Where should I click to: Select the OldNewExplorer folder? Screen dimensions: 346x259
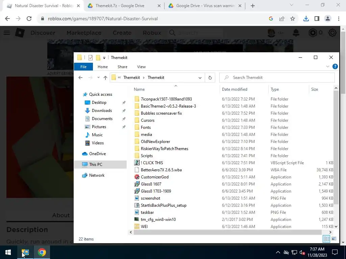pos(155,142)
